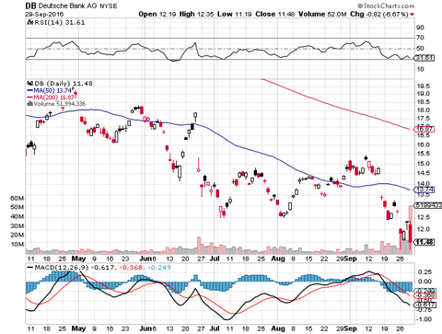Image resolution: width=442 pixels, height=334 pixels.
Task: Click the 18.5 price axis label
Action: coord(424,102)
